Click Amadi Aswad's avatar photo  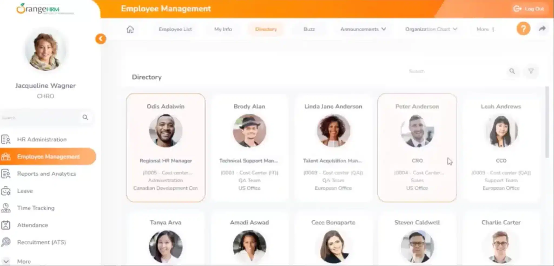coord(249,247)
